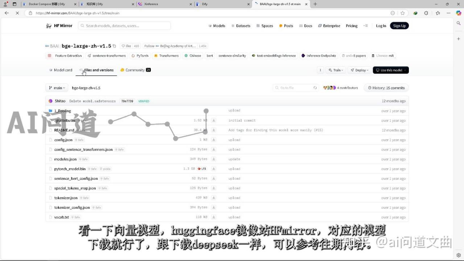The image size is (464, 261).
Task: Click the License: mit tag
Action: (x=382, y=56)
